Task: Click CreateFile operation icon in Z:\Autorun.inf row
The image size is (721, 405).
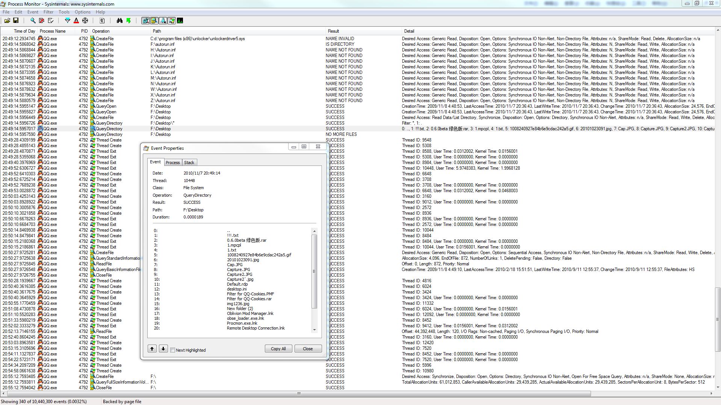Action: [93, 100]
